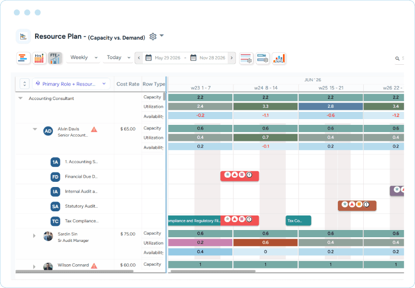
Task: Open bar settings icon with blue bars
Action: pyautogui.click(x=262, y=59)
